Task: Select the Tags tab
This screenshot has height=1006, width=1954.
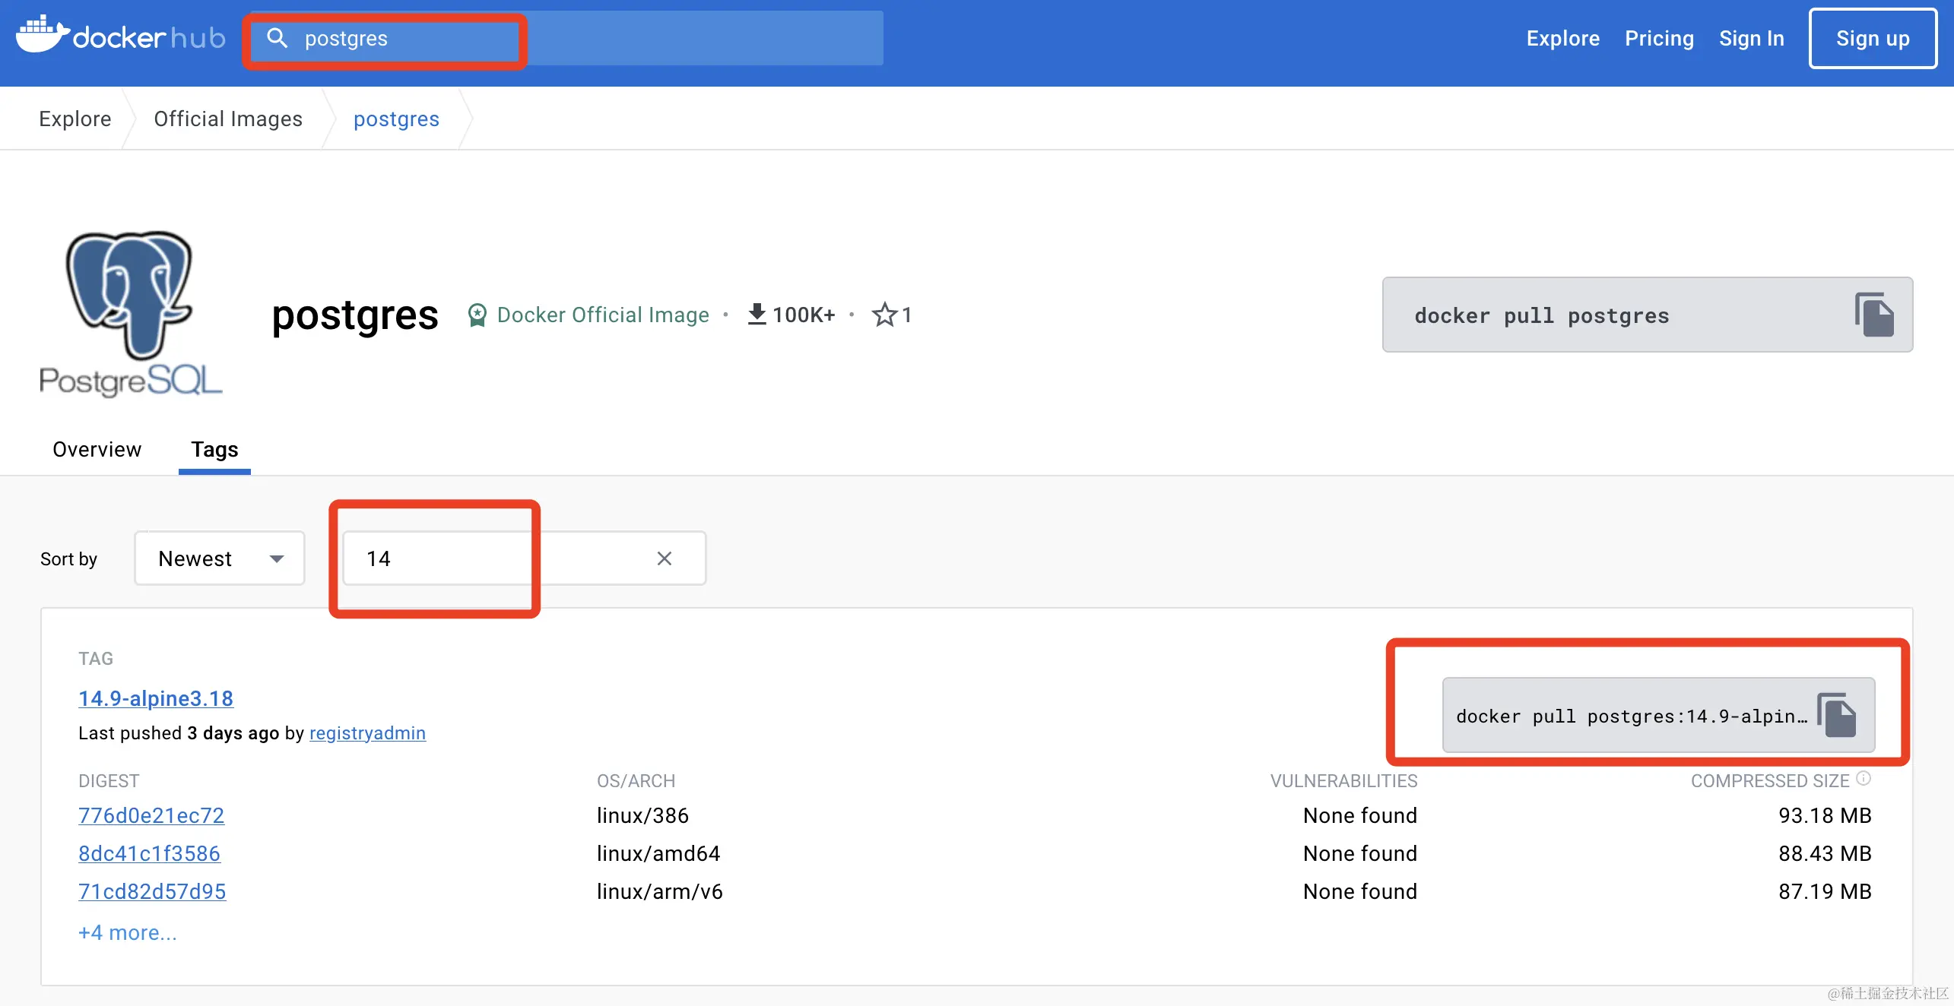Action: (x=214, y=450)
